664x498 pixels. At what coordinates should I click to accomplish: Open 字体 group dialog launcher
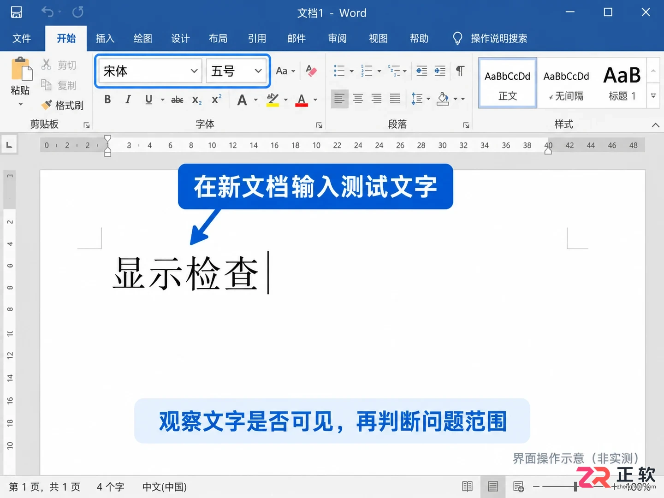pyautogui.click(x=319, y=125)
